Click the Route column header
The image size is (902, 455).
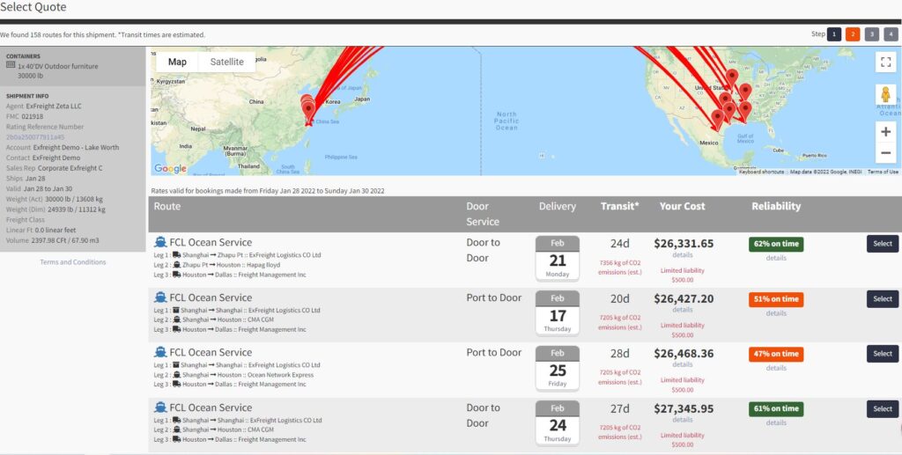166,206
